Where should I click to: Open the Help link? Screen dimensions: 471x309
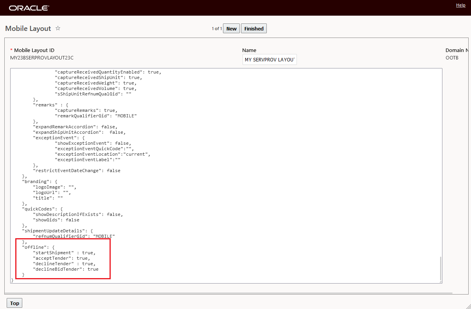460,5
